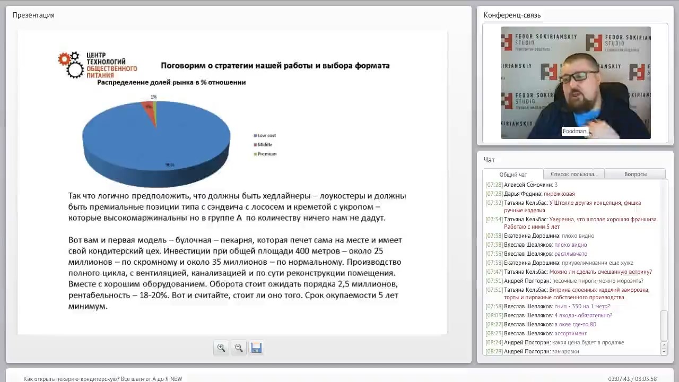
Task: Click the chat scrollbar thumb
Action: click(x=664, y=325)
